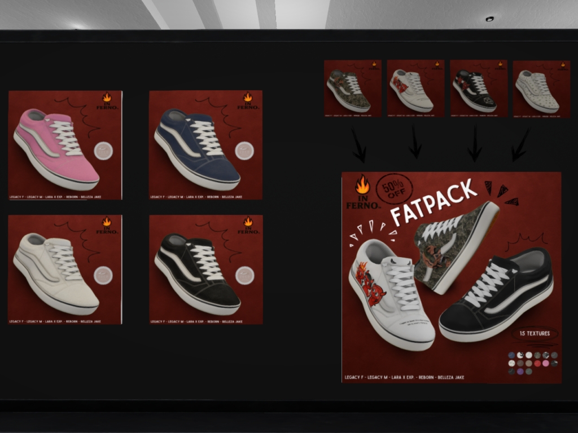The width and height of the screenshot is (578, 433).
Task: Select the black sneaker single-color vendor board
Action: 206,269
